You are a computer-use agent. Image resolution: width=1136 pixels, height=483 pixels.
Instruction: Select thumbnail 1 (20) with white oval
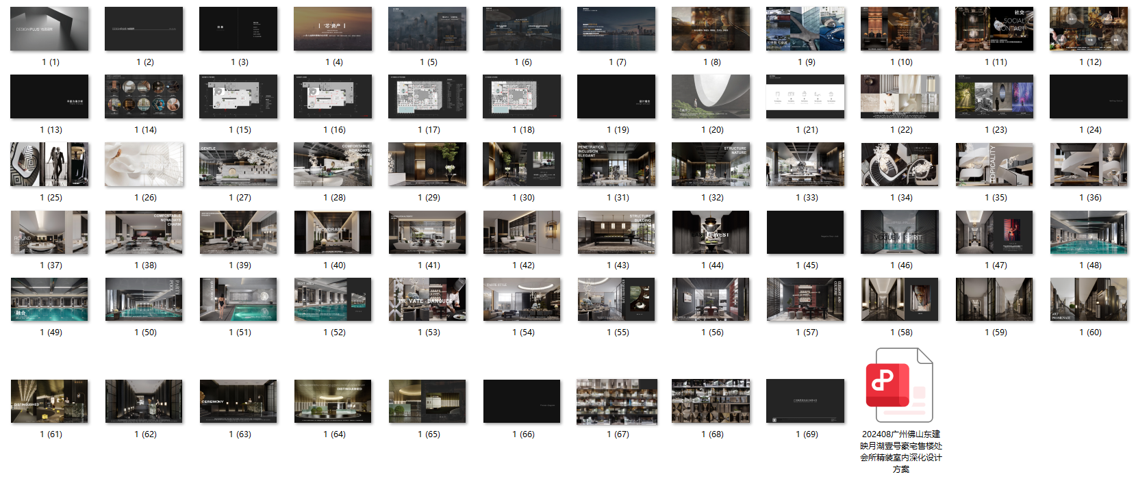click(711, 96)
